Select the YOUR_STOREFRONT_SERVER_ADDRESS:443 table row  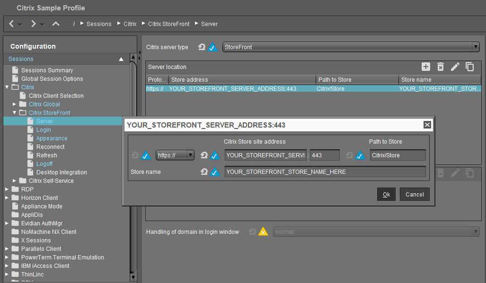click(x=313, y=88)
